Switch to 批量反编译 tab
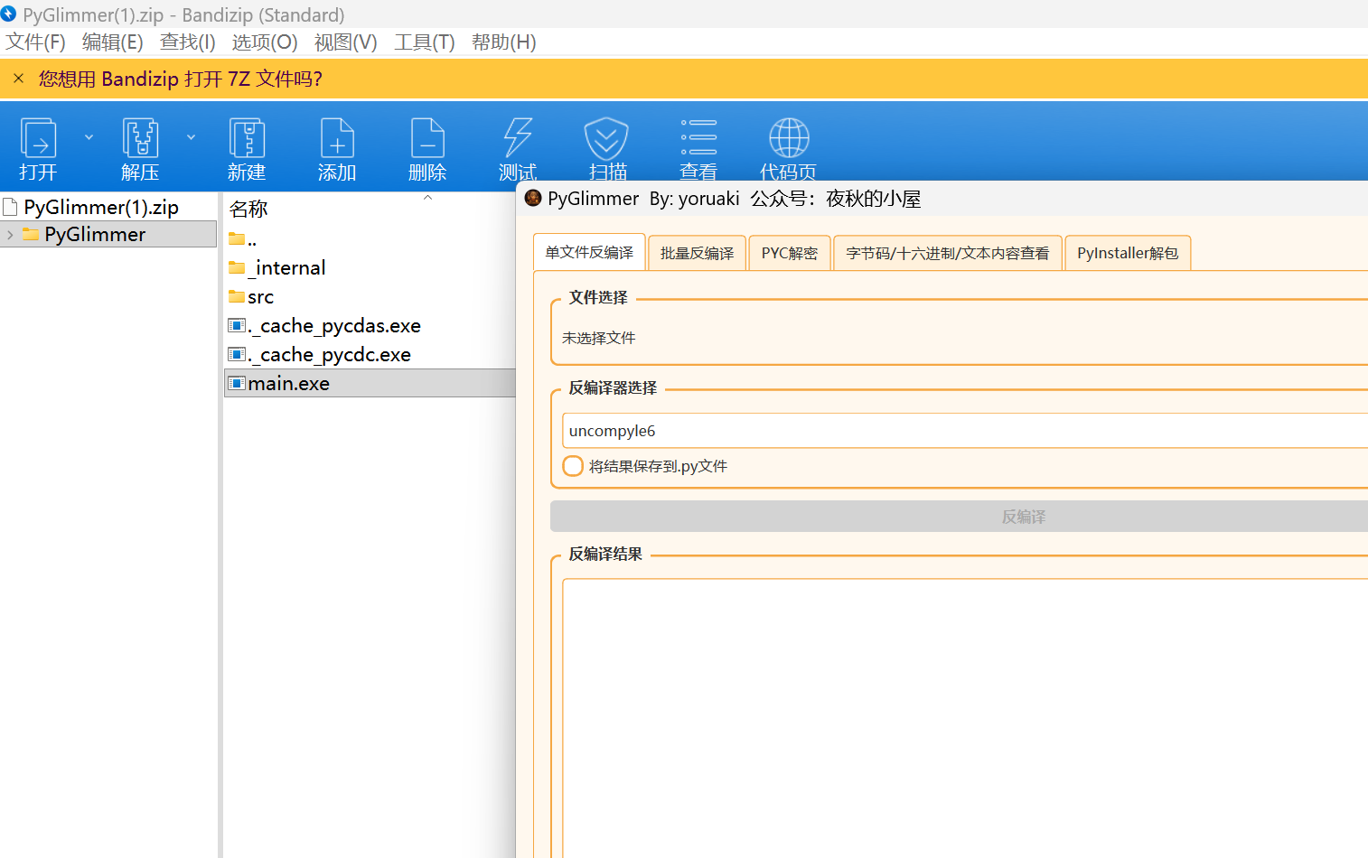1368x858 pixels. point(697,253)
